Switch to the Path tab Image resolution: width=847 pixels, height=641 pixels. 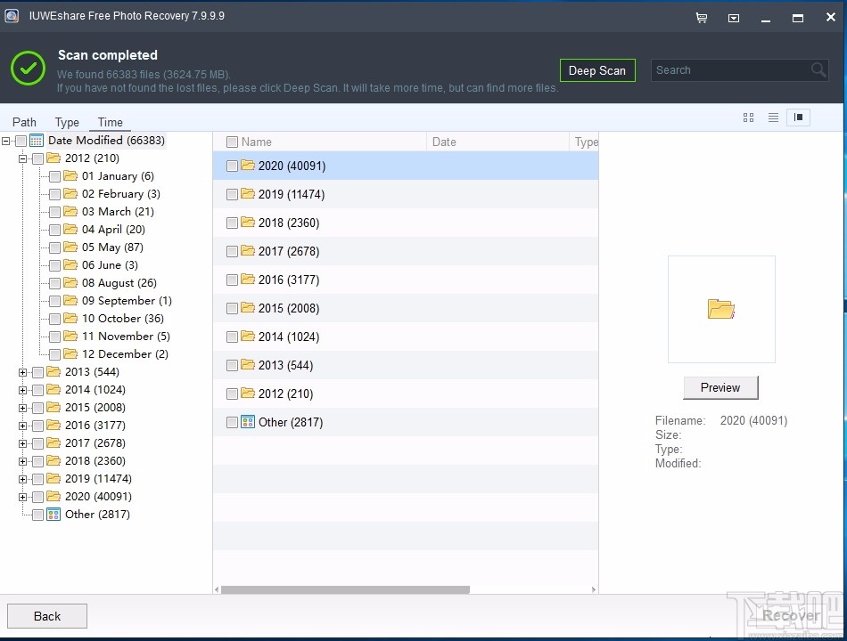24,122
